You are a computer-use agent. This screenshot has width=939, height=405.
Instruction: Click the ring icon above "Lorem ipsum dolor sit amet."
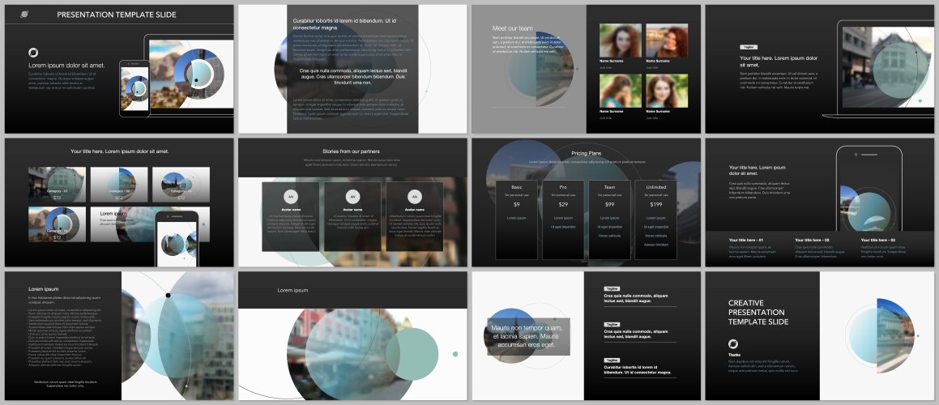coord(33,53)
